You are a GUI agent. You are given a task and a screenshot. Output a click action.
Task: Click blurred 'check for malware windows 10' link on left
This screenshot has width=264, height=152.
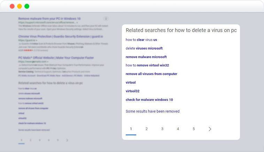32,123
